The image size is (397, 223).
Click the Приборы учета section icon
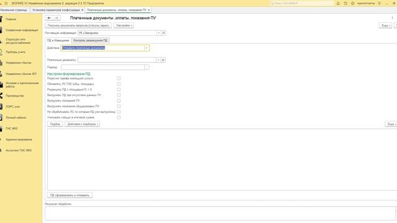1,52
